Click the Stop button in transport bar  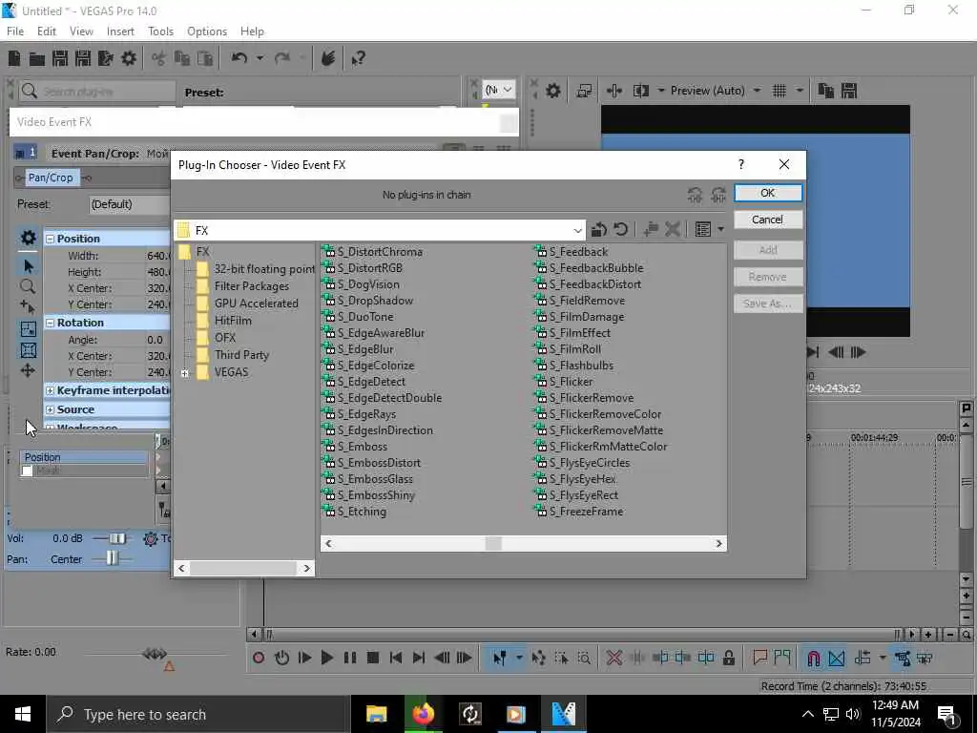(x=373, y=658)
